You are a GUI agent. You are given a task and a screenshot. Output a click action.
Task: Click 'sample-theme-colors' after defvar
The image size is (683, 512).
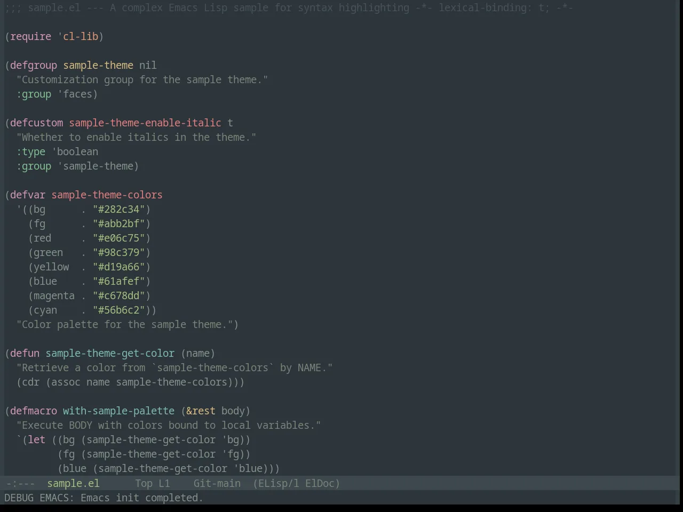tap(107, 195)
